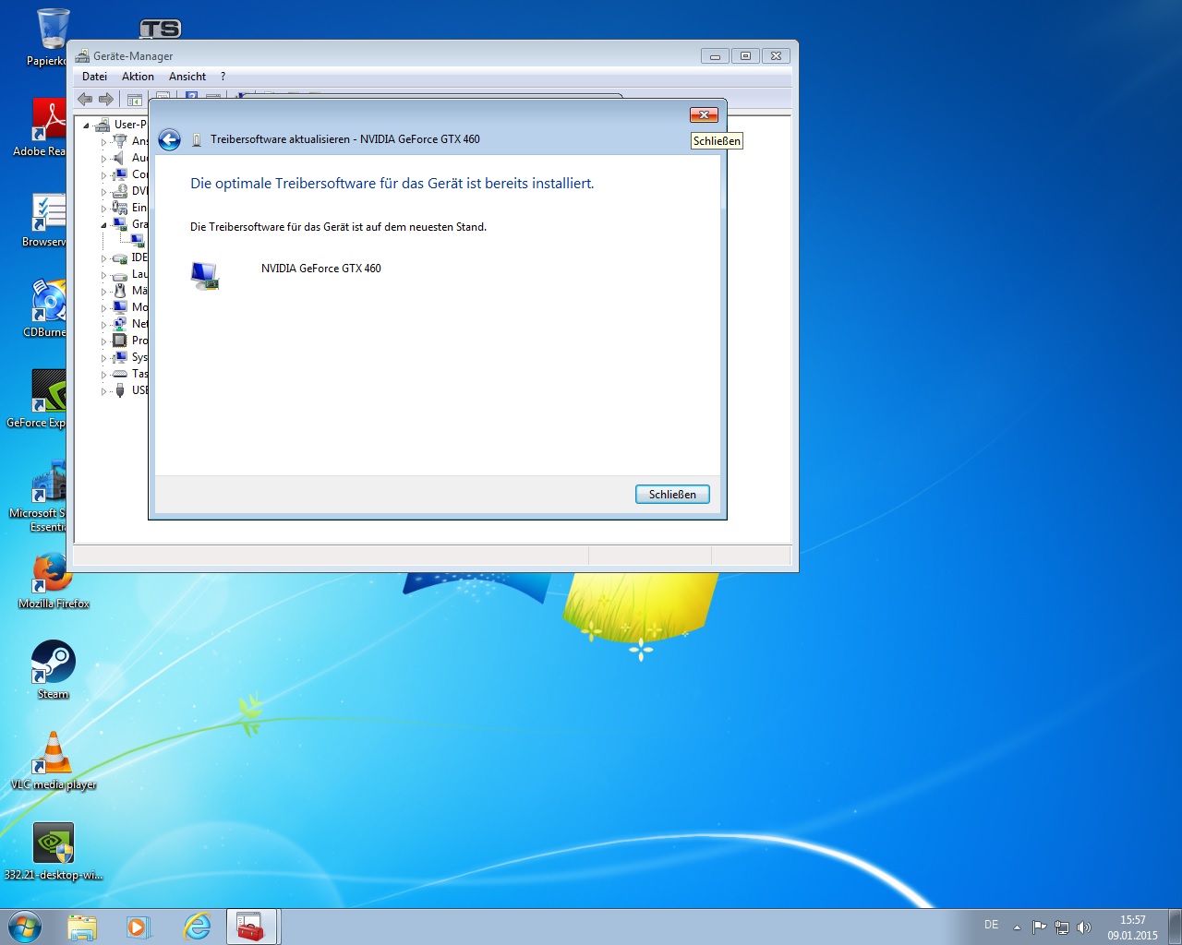Go back using the blue arrow in driver wizard
Image resolution: width=1182 pixels, height=945 pixels.
(x=169, y=139)
